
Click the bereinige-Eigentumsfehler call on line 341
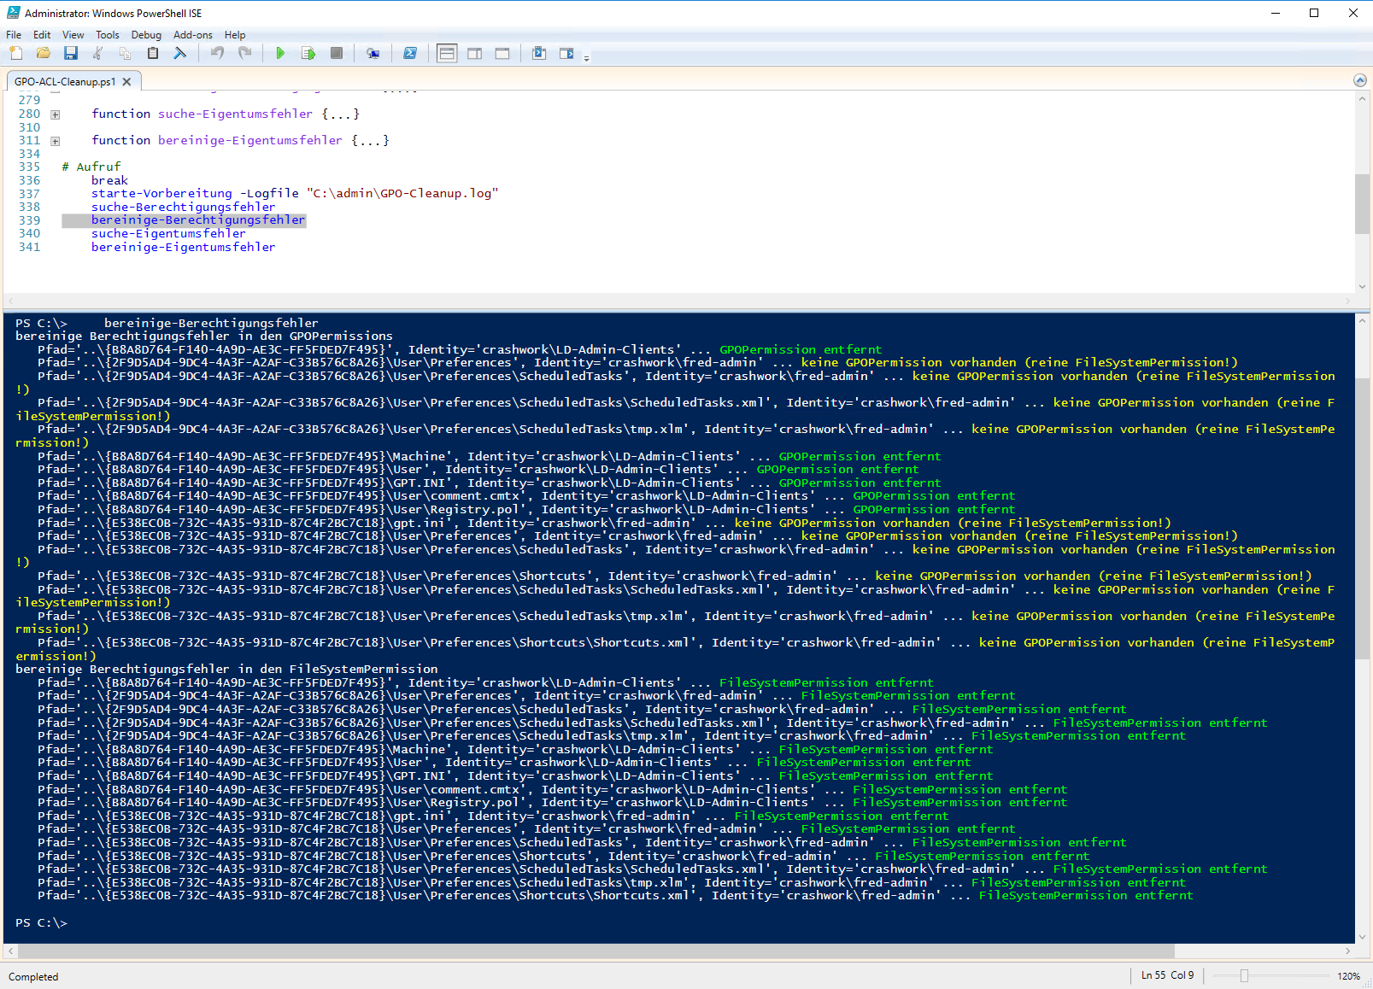(184, 247)
